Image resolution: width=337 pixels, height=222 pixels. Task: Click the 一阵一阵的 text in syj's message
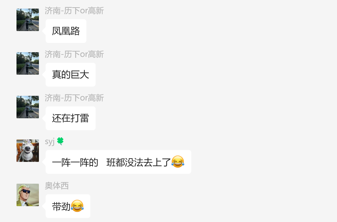[75, 162]
